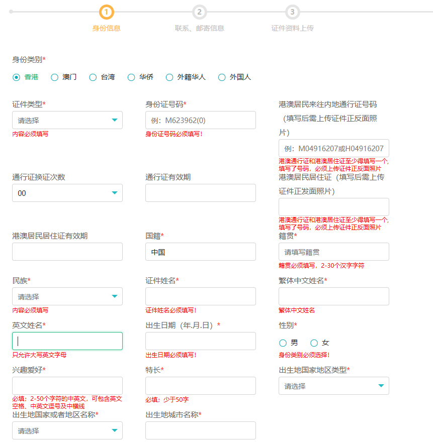
Task: Click the 英文姓名 input field
Action: (x=67, y=341)
